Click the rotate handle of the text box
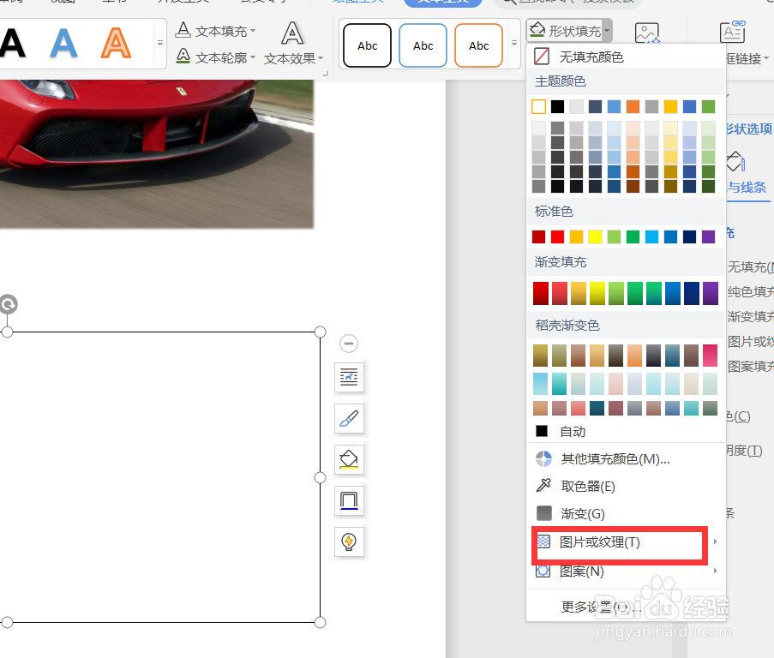Image resolution: width=774 pixels, height=658 pixels. click(8, 304)
